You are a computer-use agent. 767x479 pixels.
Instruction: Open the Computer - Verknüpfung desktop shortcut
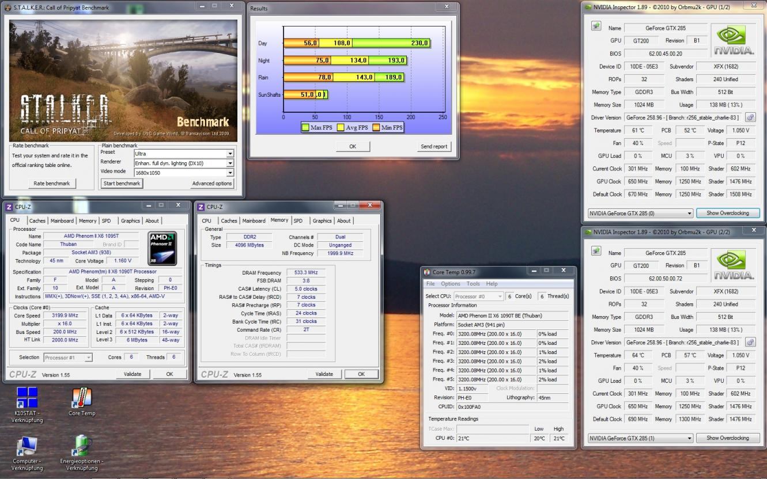coord(27,454)
